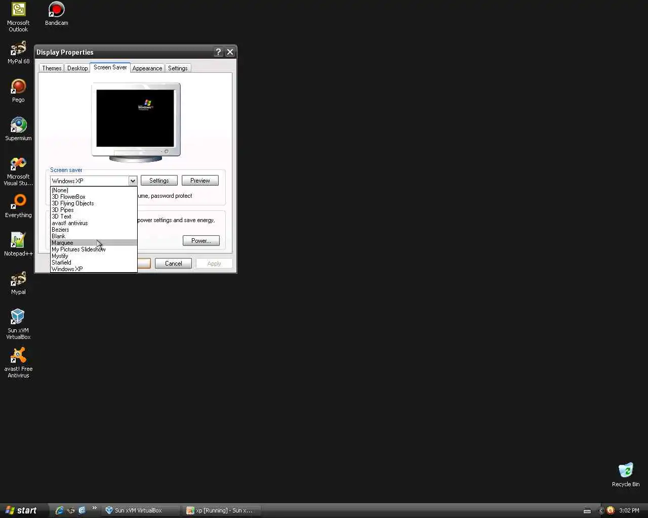The height and width of the screenshot is (518, 648).
Task: Click the 3:02 PM taskbar clock
Action: point(629,510)
